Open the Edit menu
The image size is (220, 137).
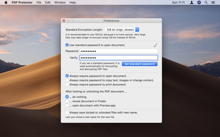[48, 2]
